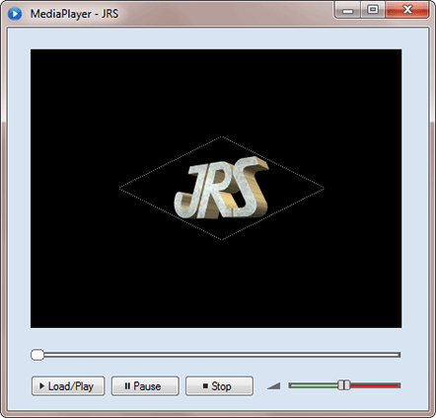Lower volume by clicking the green slider section
Screen dimensions: 436x418
click(314, 385)
